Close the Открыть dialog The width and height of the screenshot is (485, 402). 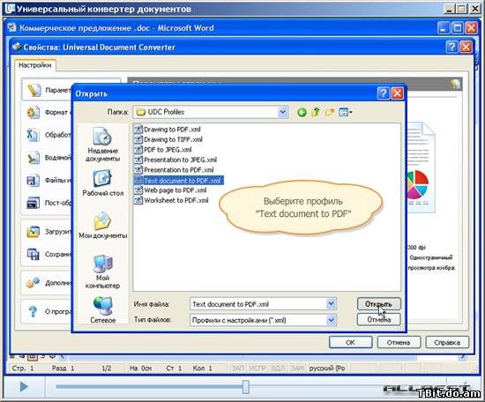coord(398,93)
